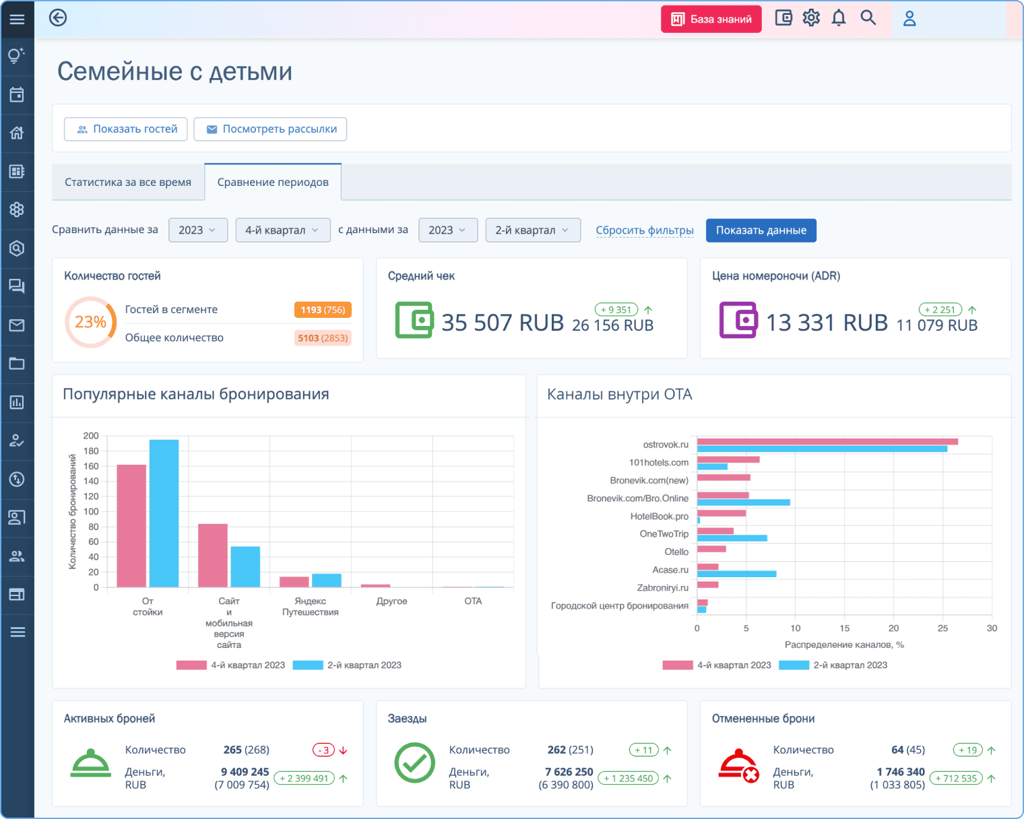Click the 5103 (2853) total badge
1024x819 pixels.
click(x=323, y=338)
